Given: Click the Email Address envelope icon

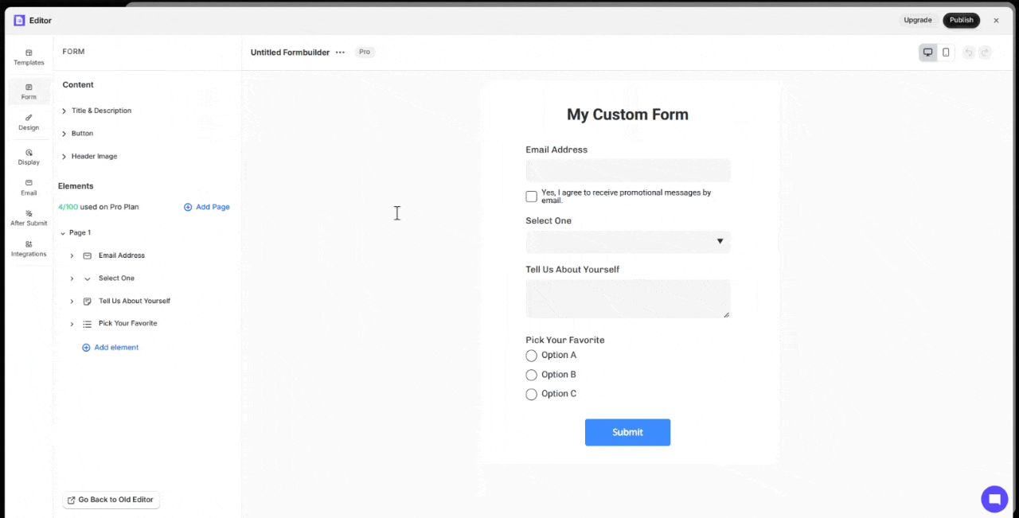Looking at the screenshot, I should click(88, 255).
